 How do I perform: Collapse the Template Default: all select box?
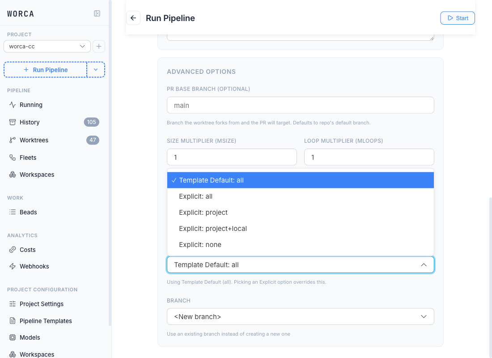pos(300,265)
